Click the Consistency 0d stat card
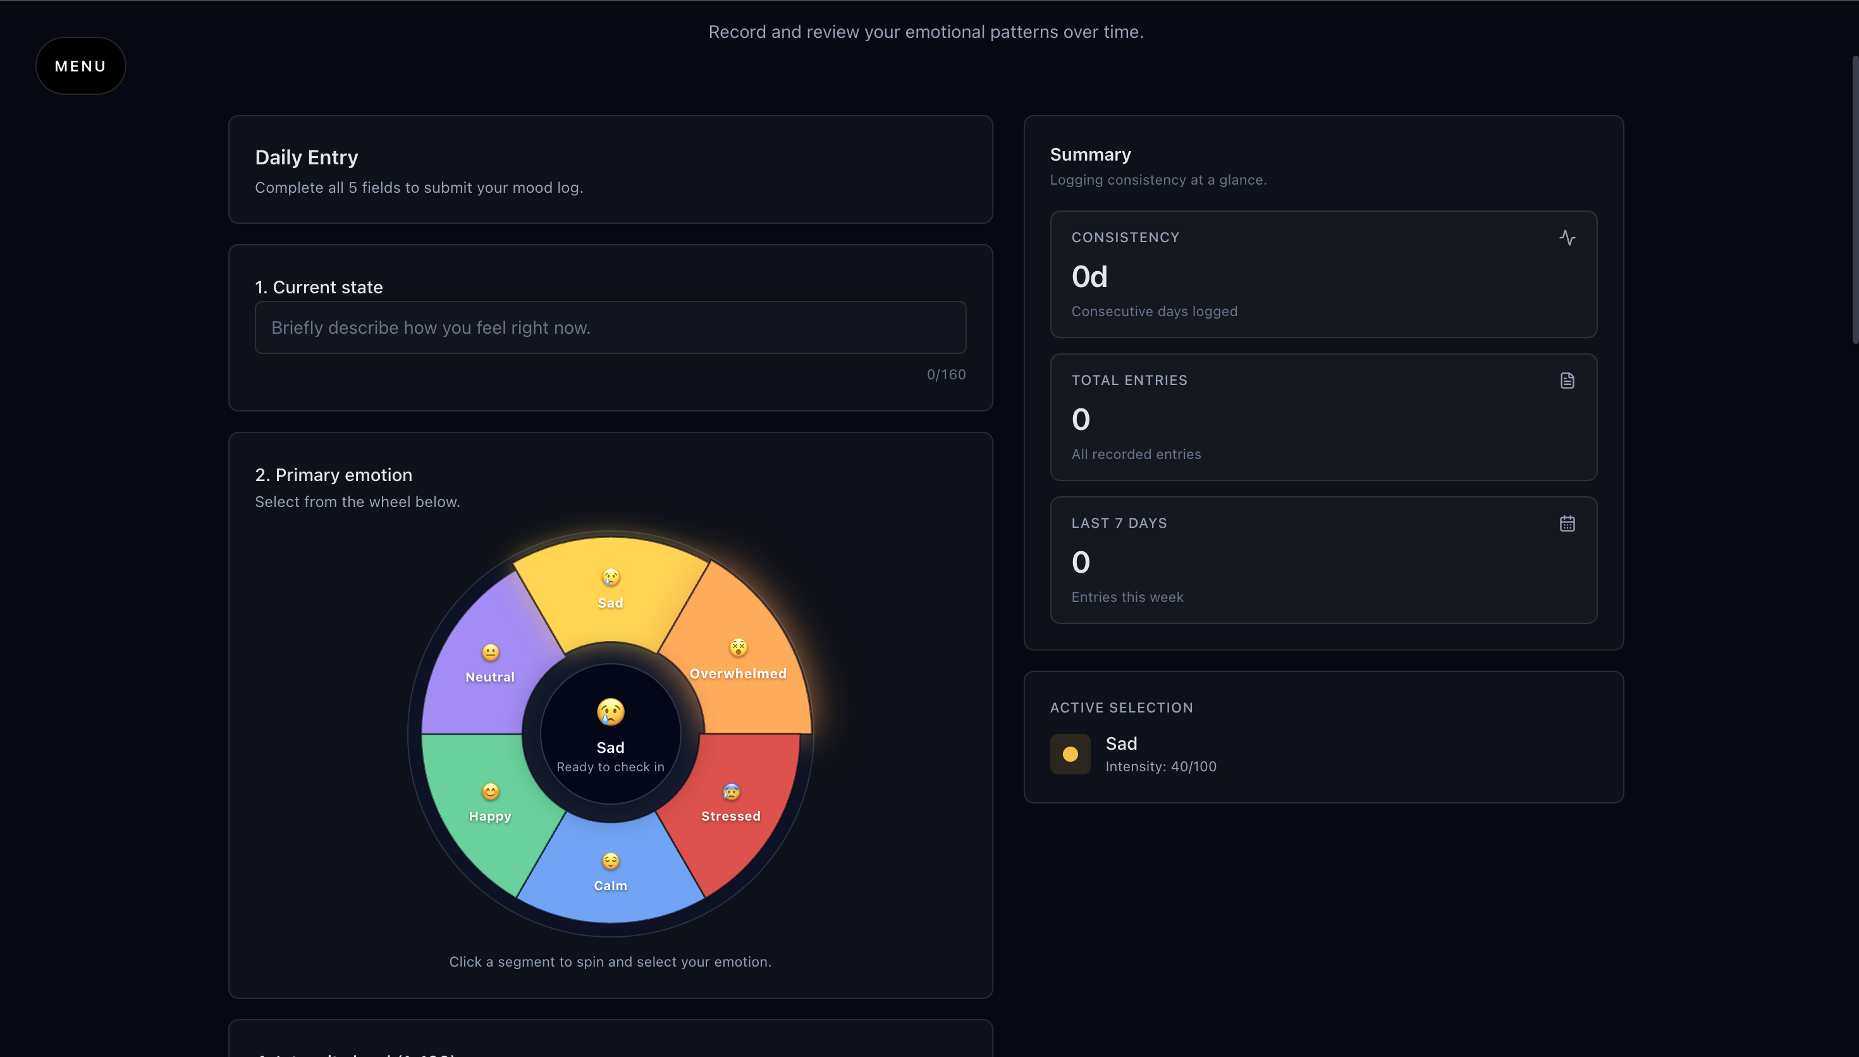Viewport: 1859px width, 1057px height. coord(1323,276)
